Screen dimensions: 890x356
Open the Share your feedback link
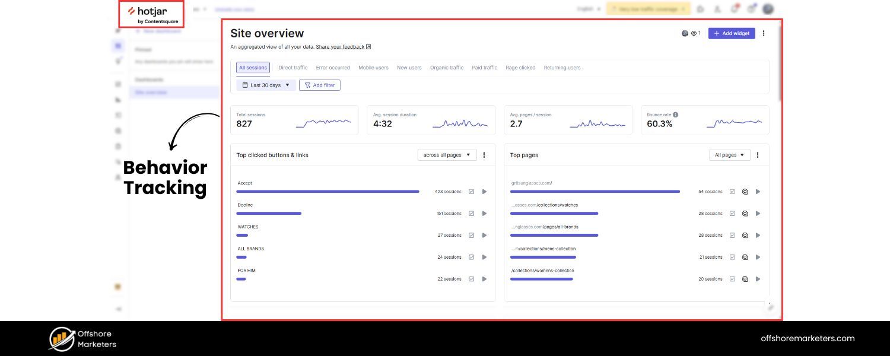[340, 46]
